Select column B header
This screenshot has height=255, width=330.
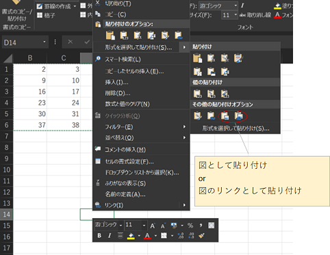(30, 58)
